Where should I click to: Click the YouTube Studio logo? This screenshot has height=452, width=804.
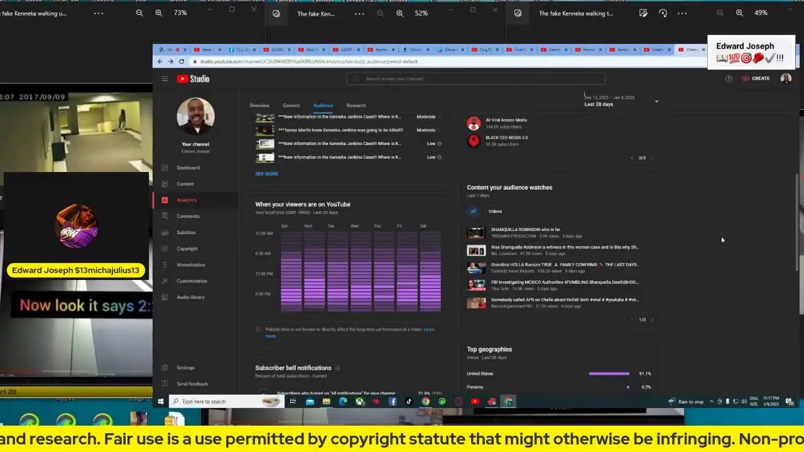pyautogui.click(x=193, y=78)
